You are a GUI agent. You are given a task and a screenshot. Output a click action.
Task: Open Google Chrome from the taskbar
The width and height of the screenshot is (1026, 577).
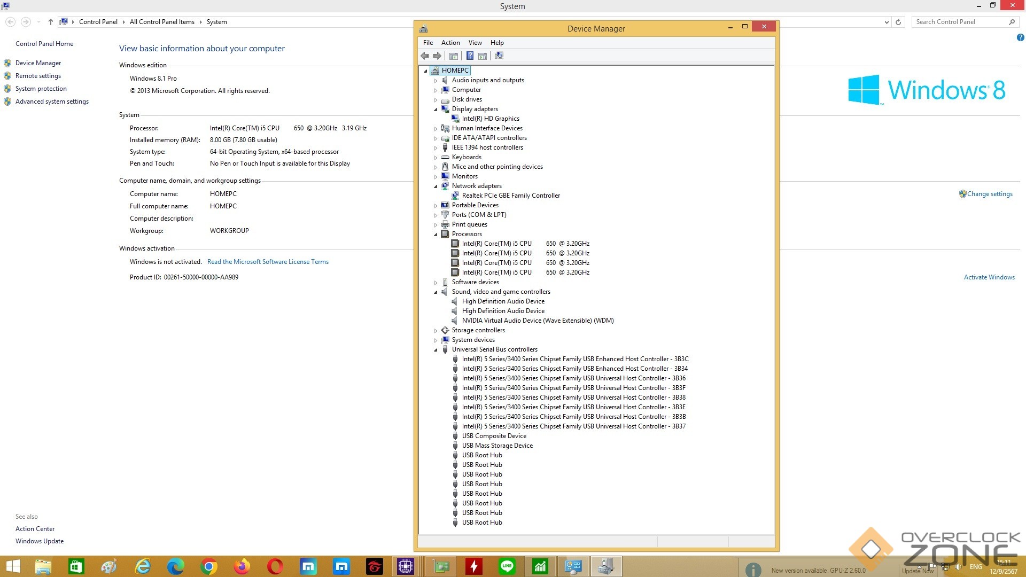(209, 566)
